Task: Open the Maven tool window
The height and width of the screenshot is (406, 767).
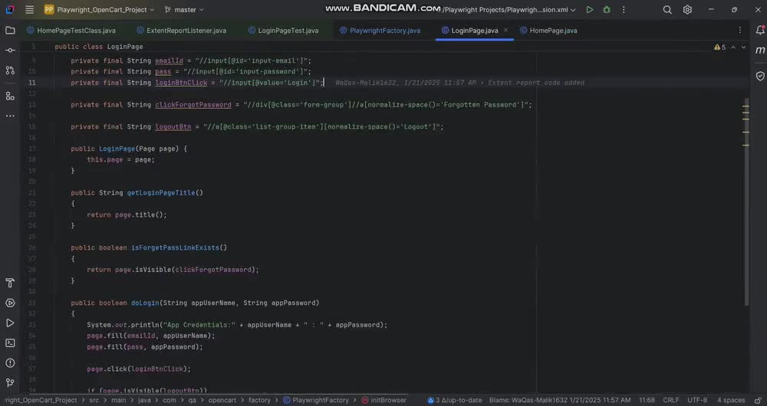Action: 760,51
